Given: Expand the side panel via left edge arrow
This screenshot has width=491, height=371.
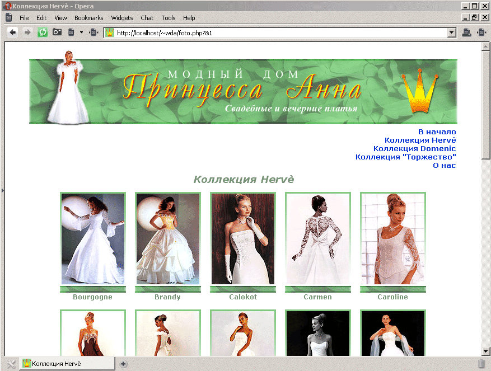Looking at the screenshot, I should [2, 190].
